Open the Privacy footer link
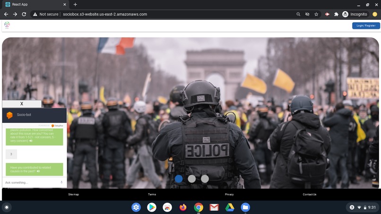Screen dimensions: 381x214 tap(229, 194)
